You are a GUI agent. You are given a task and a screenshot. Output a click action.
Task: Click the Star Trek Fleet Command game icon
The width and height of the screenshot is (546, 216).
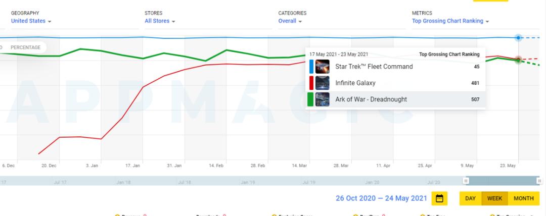click(322, 67)
